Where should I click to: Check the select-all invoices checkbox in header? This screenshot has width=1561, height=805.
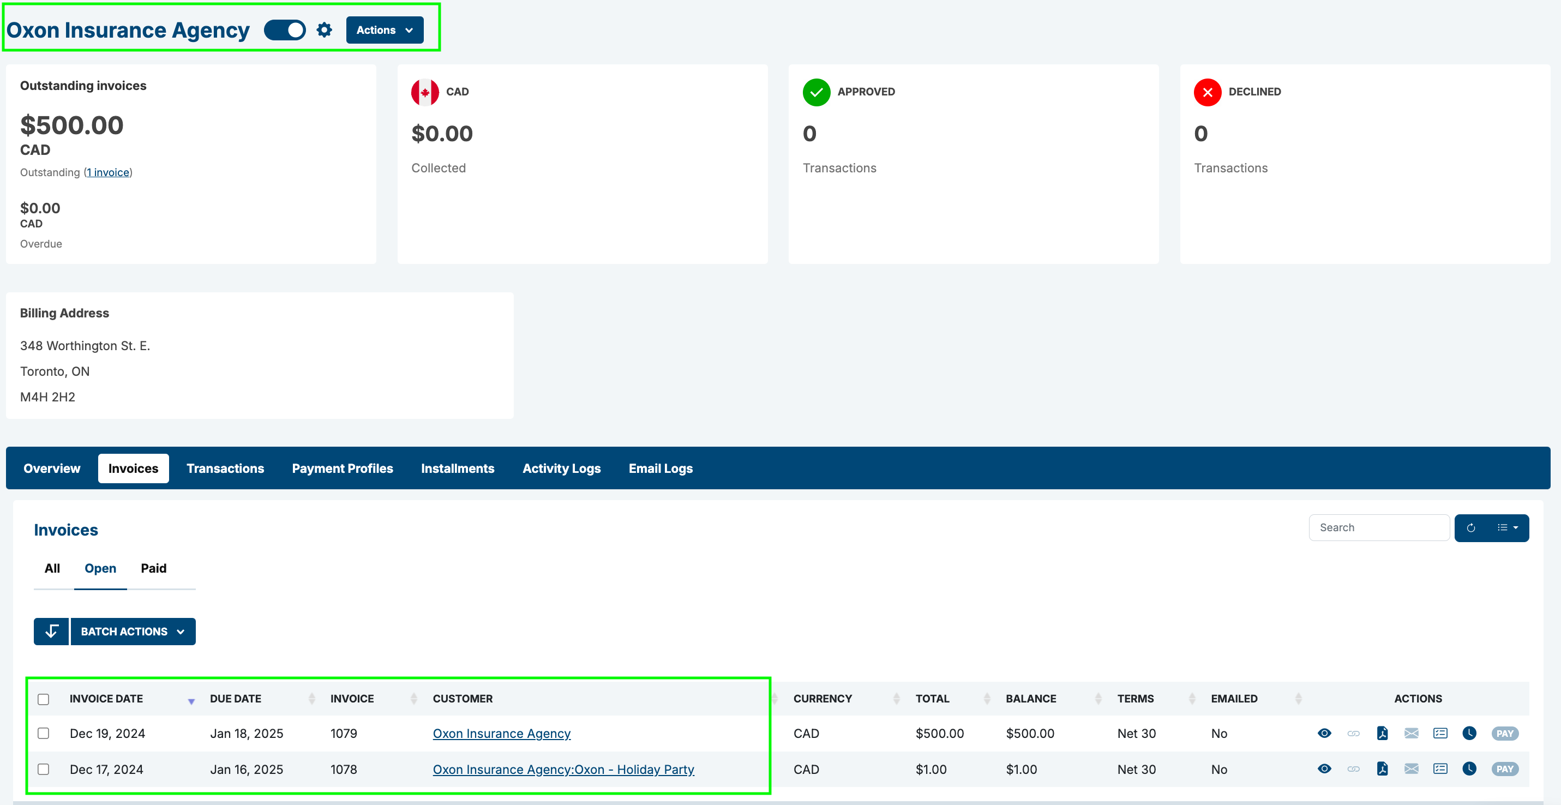(44, 699)
